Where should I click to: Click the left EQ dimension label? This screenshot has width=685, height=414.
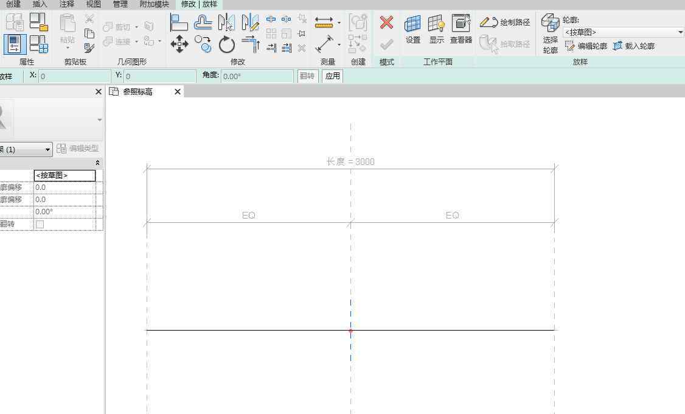(x=249, y=215)
